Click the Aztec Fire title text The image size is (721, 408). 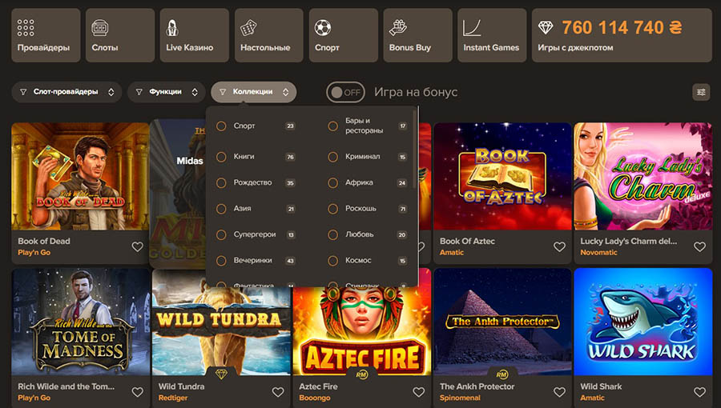(x=318, y=386)
